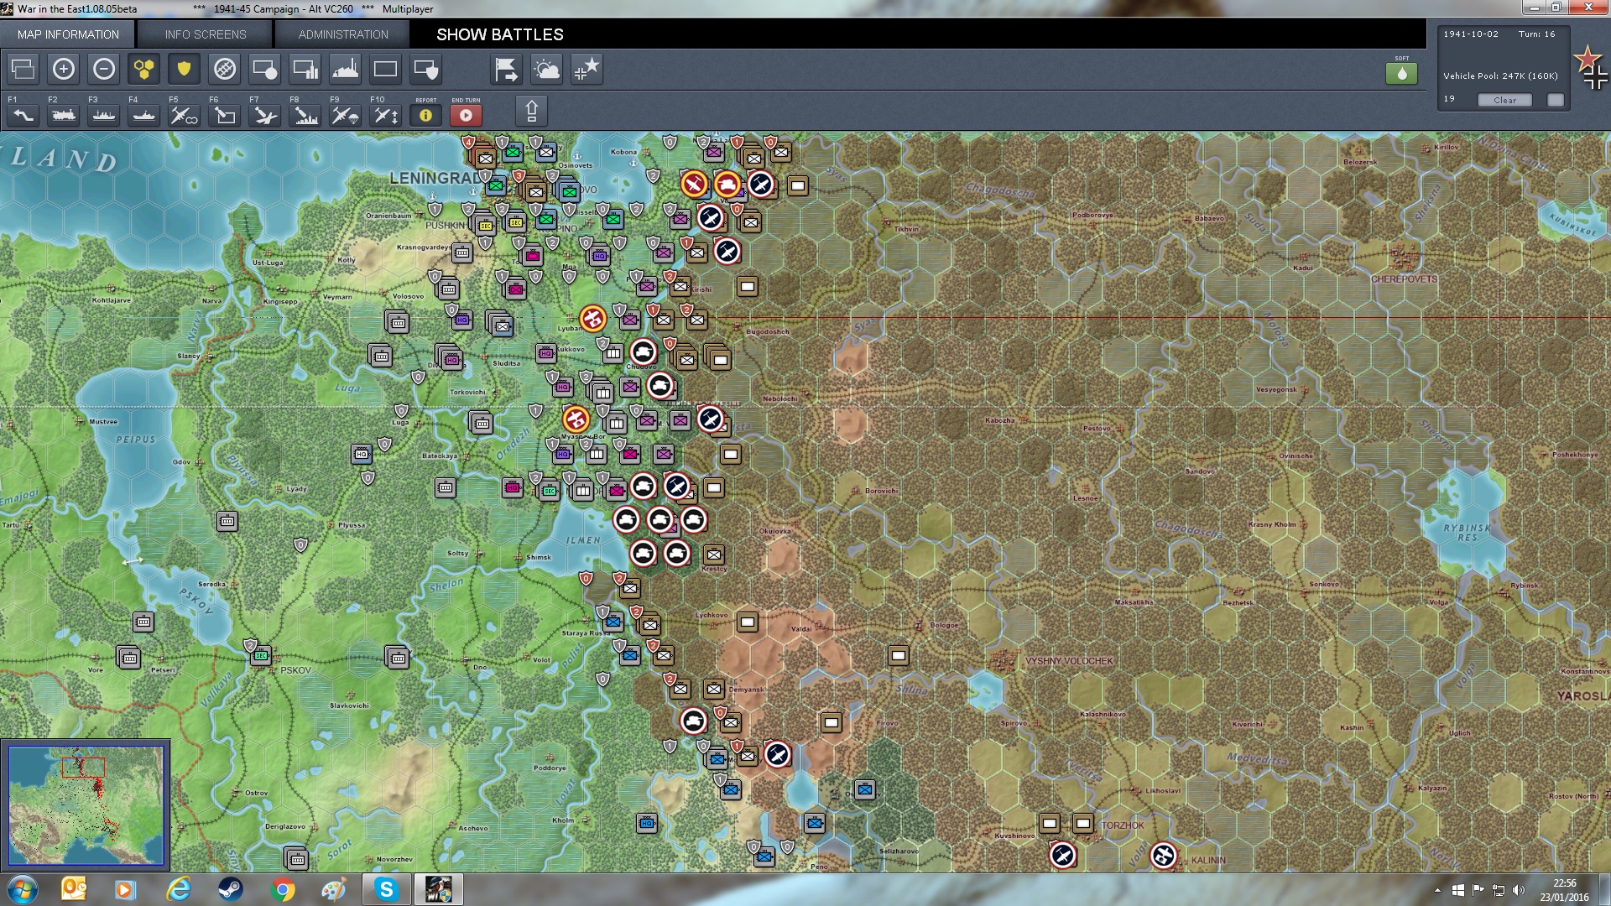
Task: Open Google Chrome from the taskbar
Action: tap(283, 889)
